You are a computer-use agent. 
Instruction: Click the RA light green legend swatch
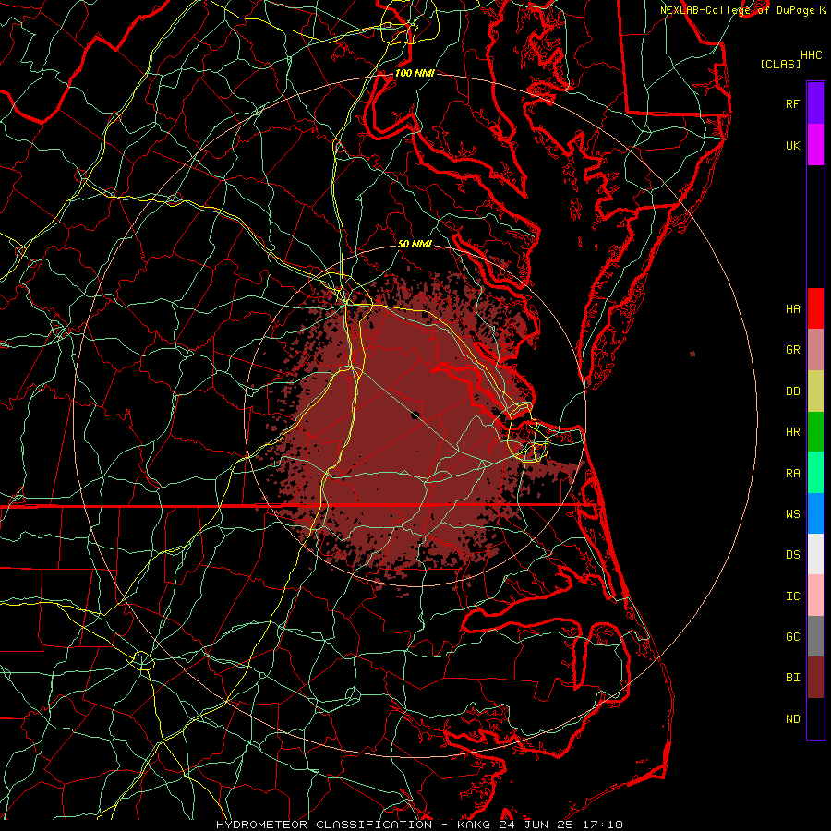tap(815, 473)
